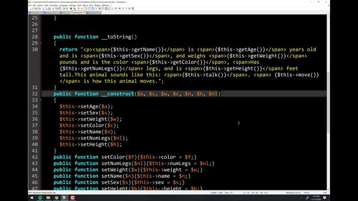Click the __toString function name

click(116, 37)
